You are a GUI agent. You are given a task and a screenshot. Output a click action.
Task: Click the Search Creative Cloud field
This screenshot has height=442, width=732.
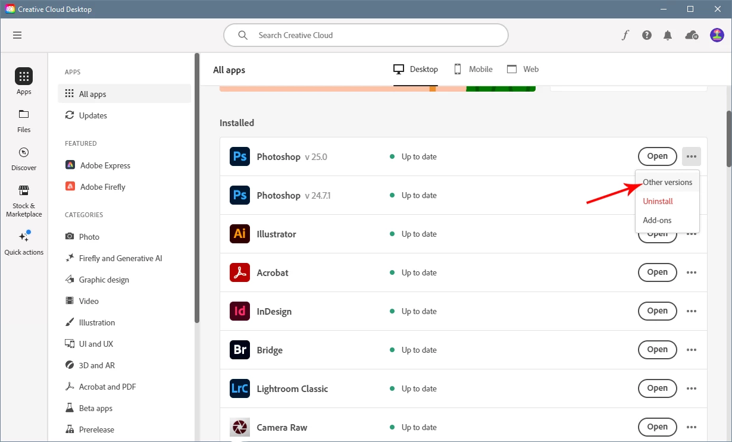[x=366, y=35]
